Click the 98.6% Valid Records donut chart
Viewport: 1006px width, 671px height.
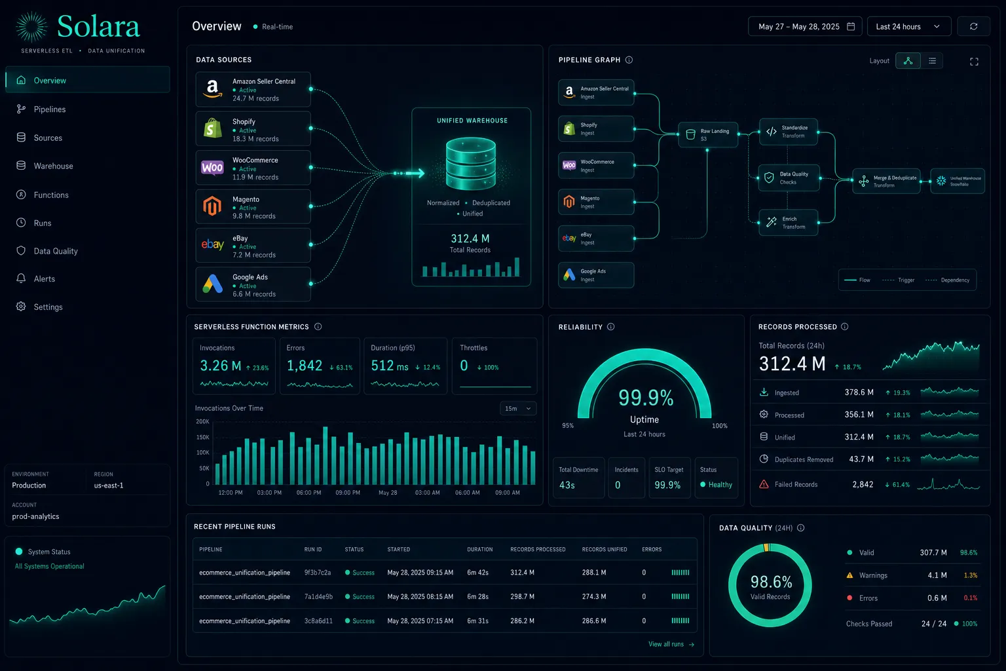coord(770,585)
